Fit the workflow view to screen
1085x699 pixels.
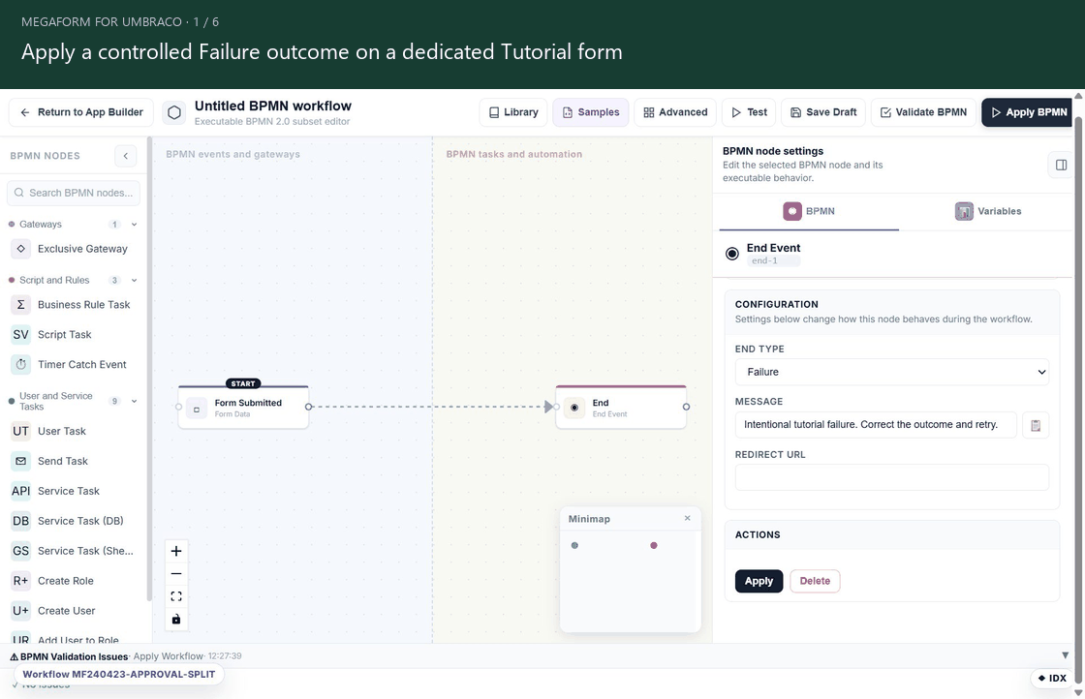click(x=176, y=596)
